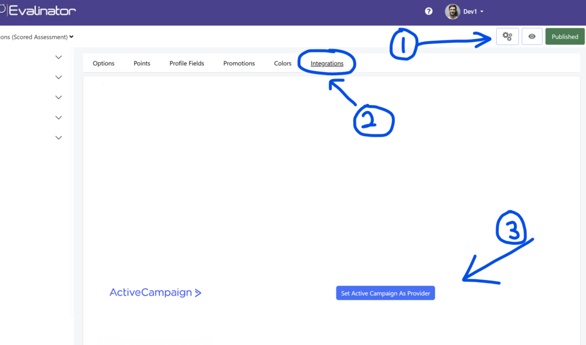The image size is (586, 345).
Task: Click the Dev1 user avatar
Action: tap(452, 11)
